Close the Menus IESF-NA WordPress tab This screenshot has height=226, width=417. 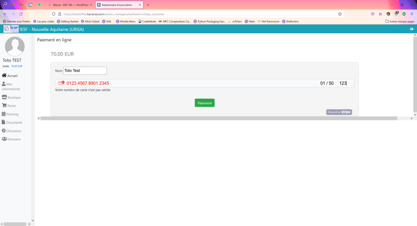[91, 5]
